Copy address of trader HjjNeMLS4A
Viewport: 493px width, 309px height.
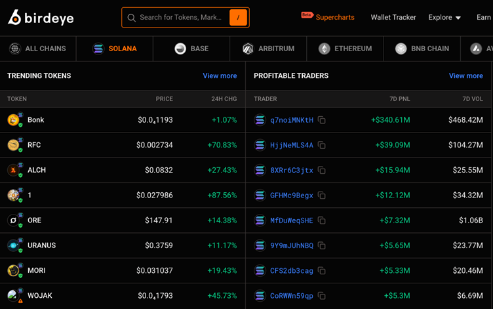(x=322, y=145)
